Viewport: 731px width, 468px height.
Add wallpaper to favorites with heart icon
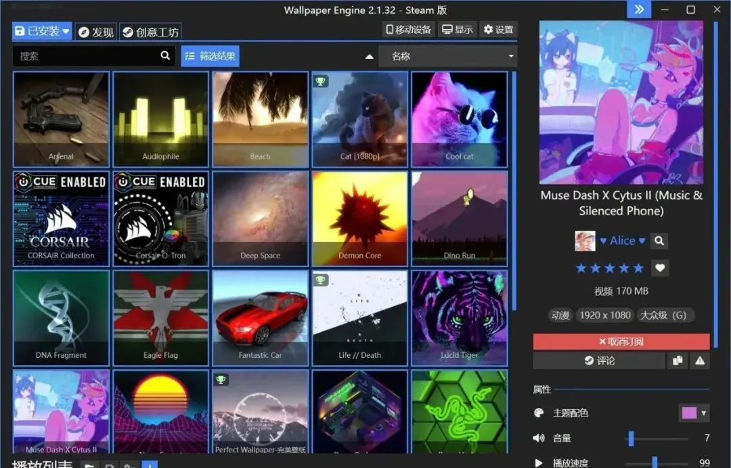[660, 268]
